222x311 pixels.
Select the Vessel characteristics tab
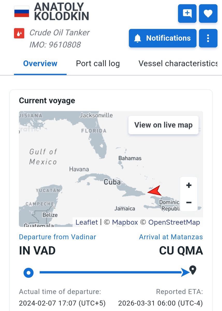click(178, 63)
